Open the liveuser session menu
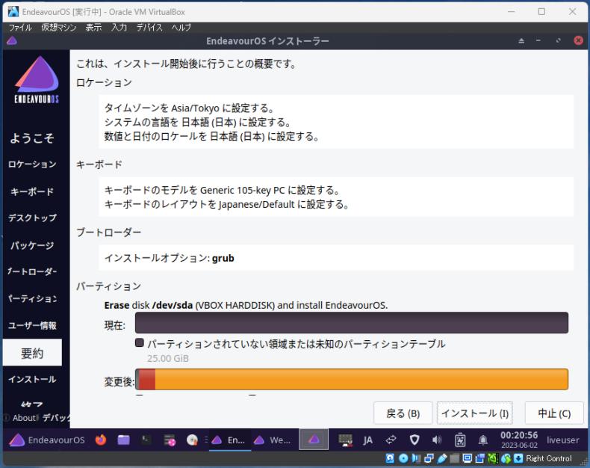 pos(563,440)
